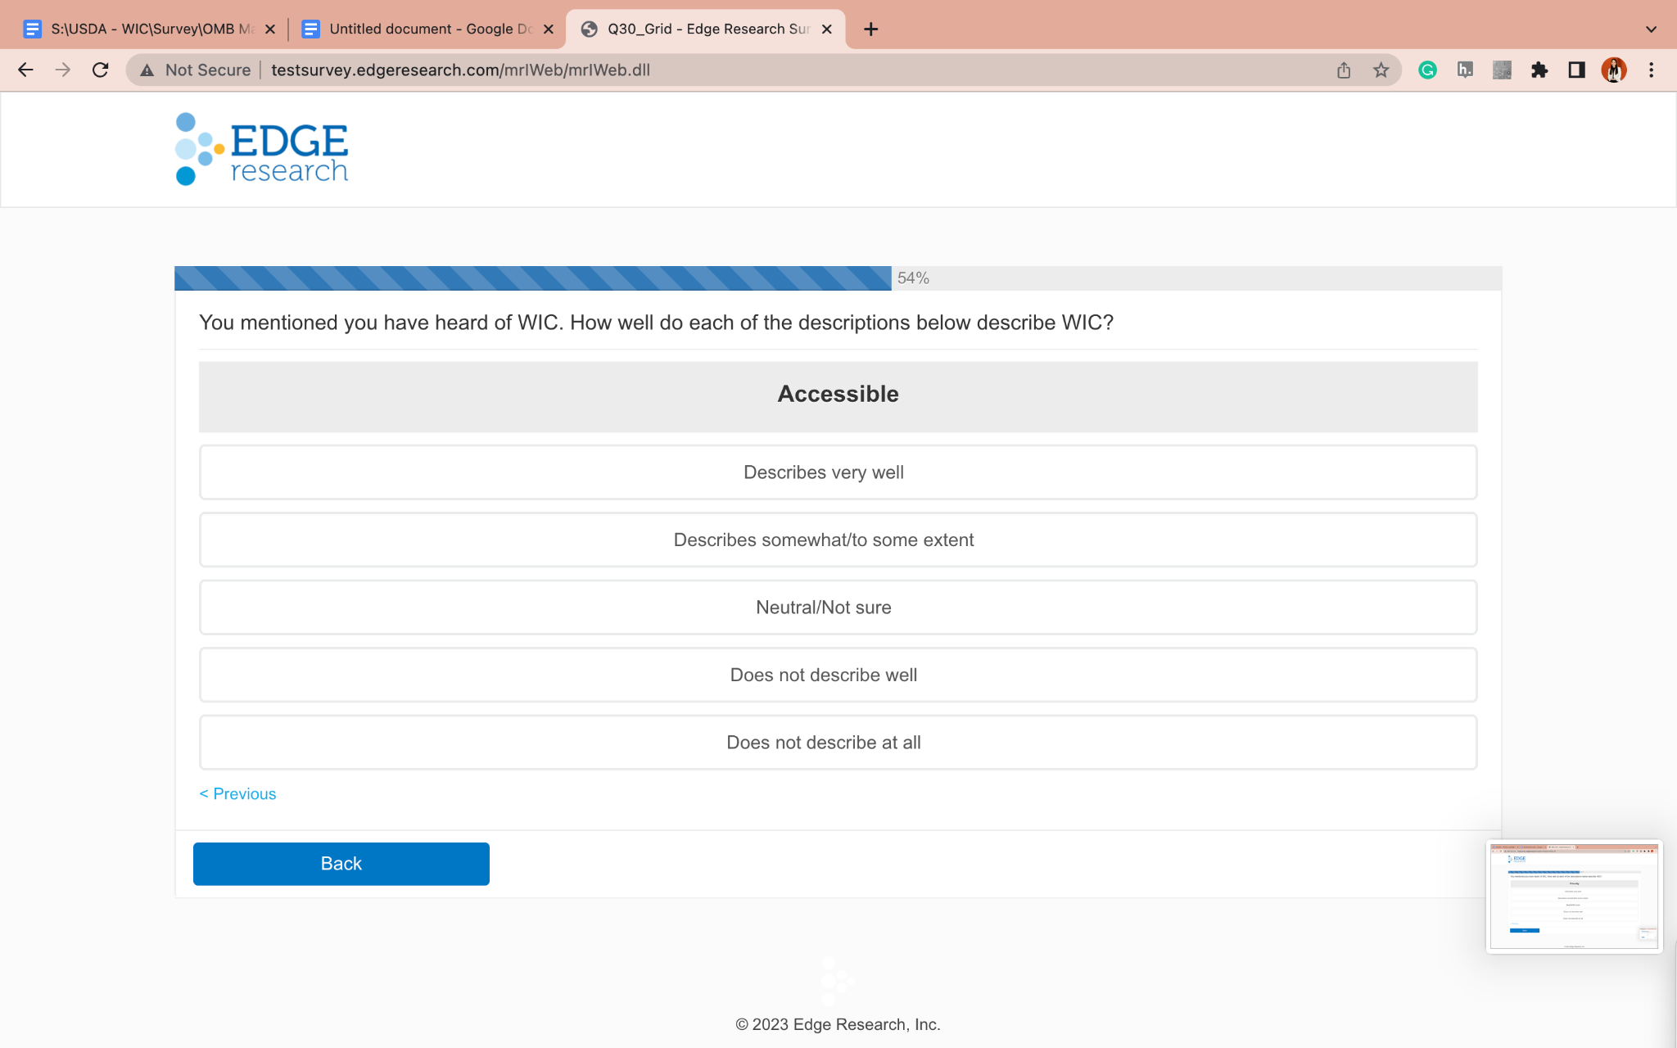Bookmark this page with star icon
The width and height of the screenshot is (1677, 1048).
(x=1381, y=70)
